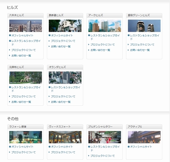Click the アークヒルズ card title
The height and width of the screenshot is (162, 170).
coord(96,15)
